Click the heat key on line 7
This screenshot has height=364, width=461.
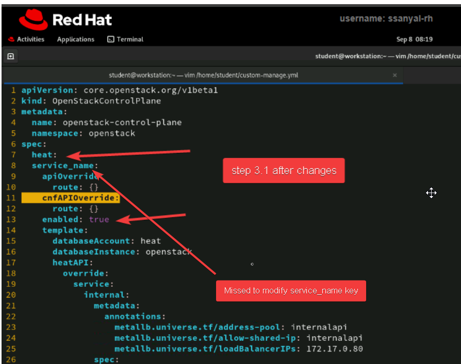(42, 155)
